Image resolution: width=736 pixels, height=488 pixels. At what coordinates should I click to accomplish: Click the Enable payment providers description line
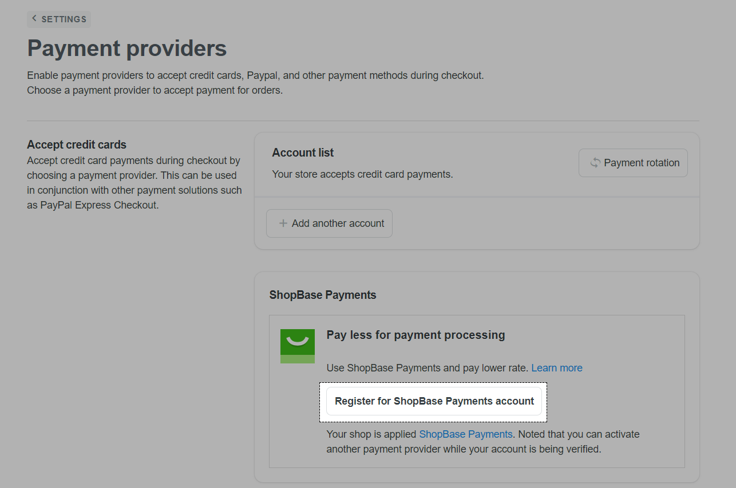point(255,75)
